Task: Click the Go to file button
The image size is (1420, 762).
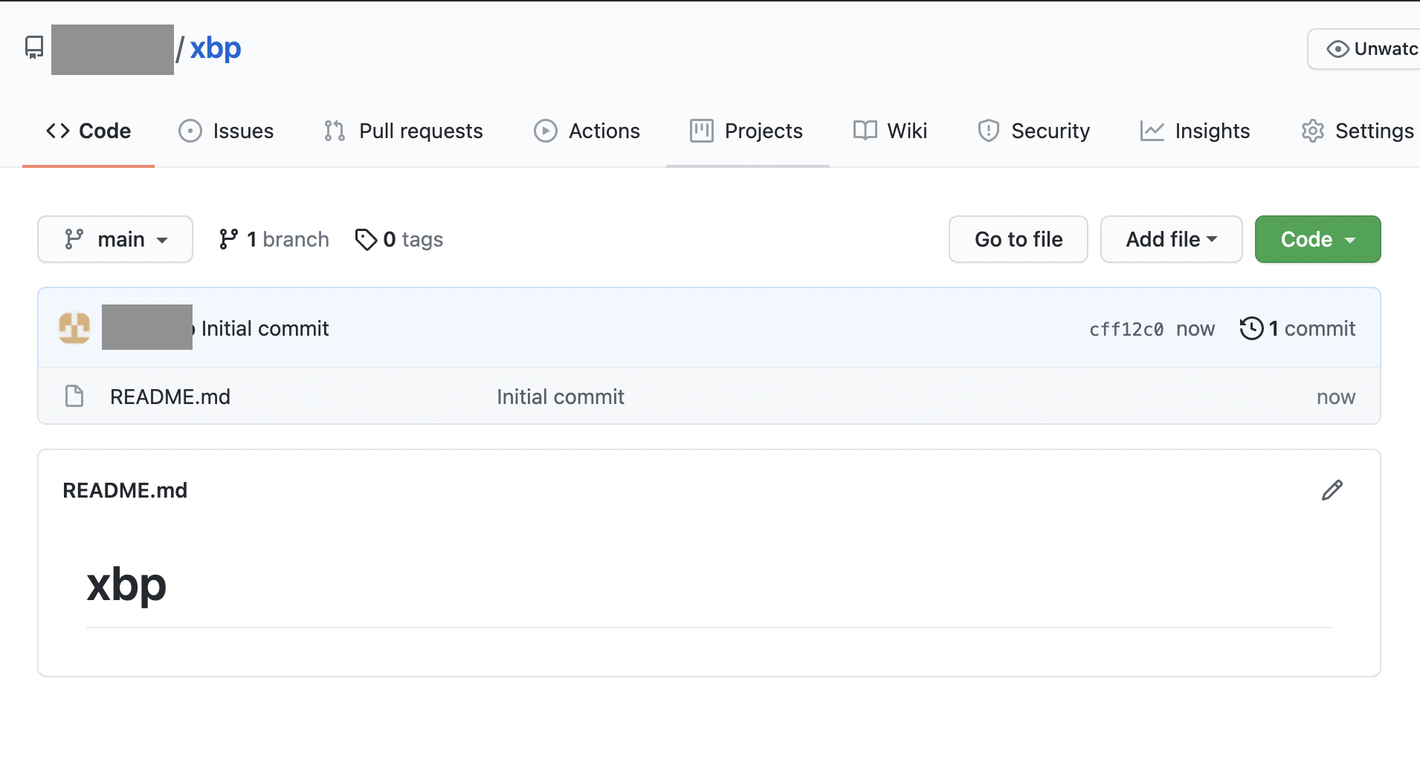Action: coord(1019,239)
